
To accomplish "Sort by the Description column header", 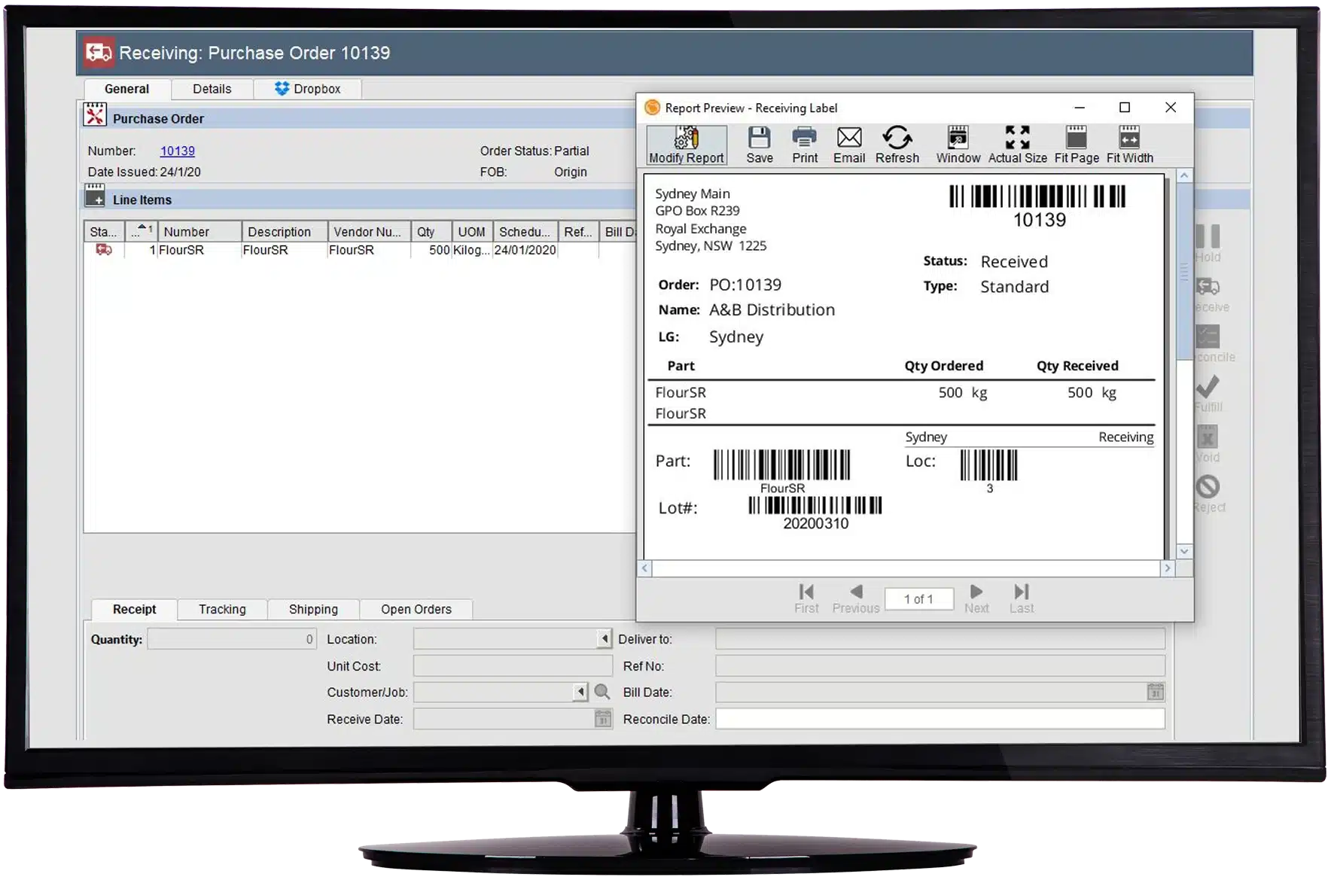I will click(284, 231).
